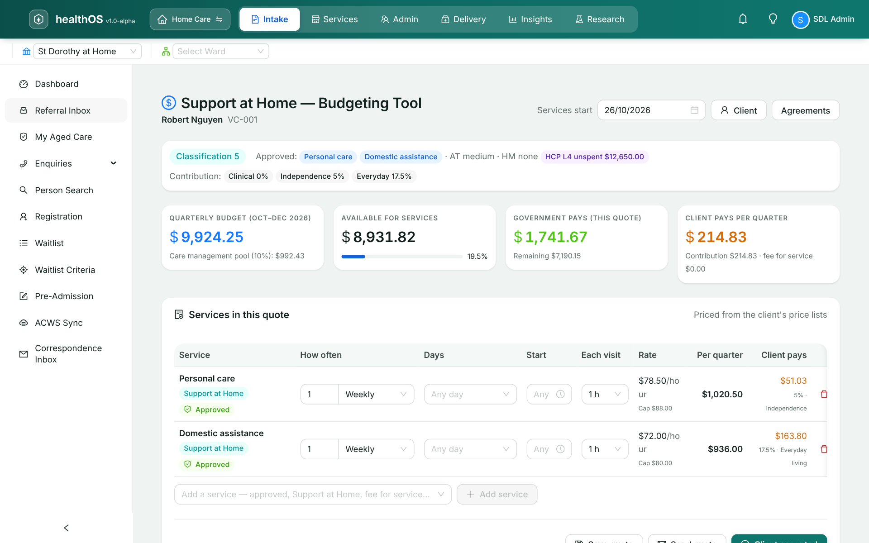This screenshot has height=543, width=869.
Task: Click the Personal care frequency count field
Action: (320, 394)
